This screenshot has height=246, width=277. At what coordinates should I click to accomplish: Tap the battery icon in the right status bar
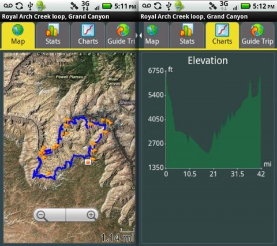[245, 6]
